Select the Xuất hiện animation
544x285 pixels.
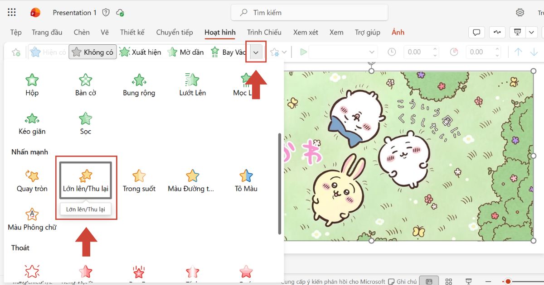pos(141,52)
